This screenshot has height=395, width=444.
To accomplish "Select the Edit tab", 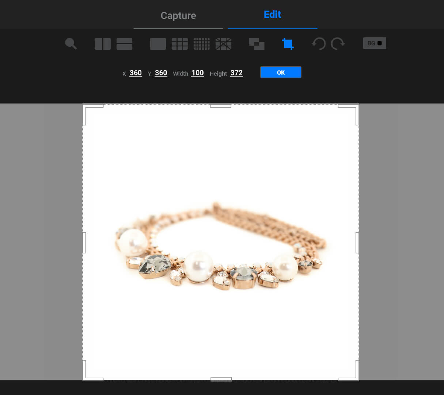I will (273, 15).
